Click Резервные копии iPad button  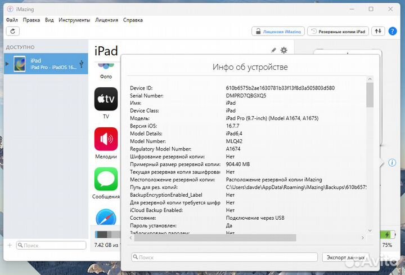(338, 32)
